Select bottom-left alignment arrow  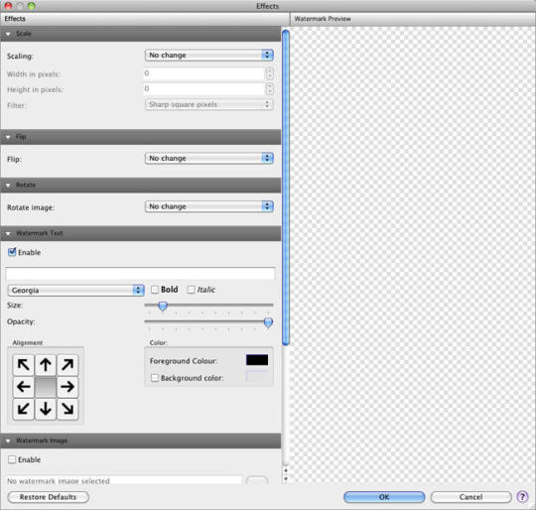click(x=23, y=409)
